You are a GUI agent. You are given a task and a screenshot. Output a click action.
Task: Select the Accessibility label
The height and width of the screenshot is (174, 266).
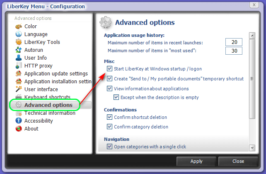click(39, 121)
